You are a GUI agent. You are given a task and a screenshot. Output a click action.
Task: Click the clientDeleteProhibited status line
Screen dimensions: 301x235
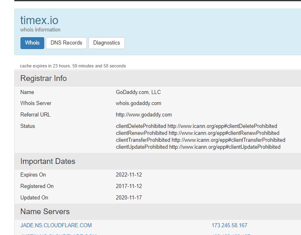[x=197, y=126]
